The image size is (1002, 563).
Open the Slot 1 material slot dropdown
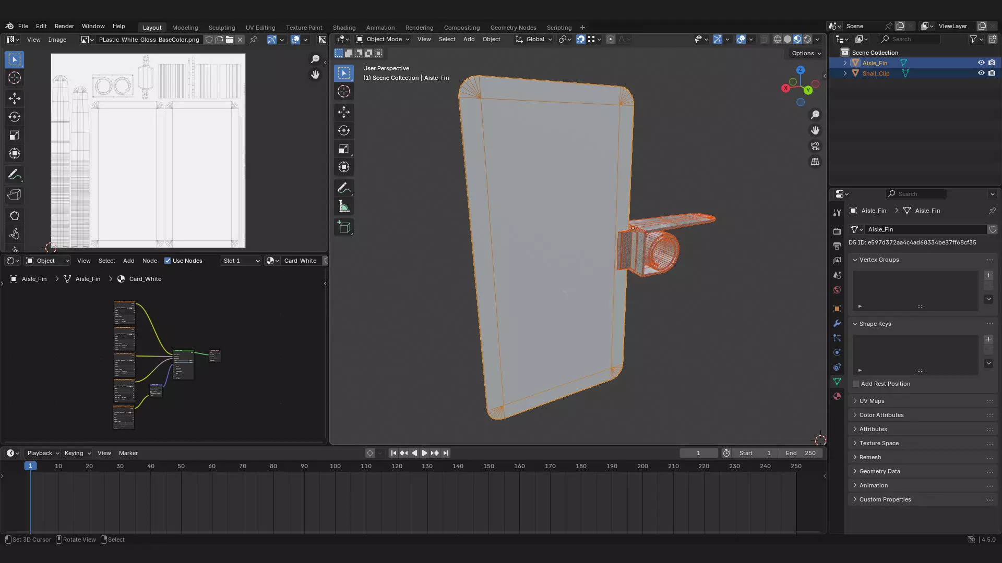(x=241, y=261)
